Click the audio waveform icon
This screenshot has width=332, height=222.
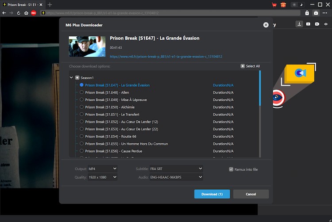[326, 24]
